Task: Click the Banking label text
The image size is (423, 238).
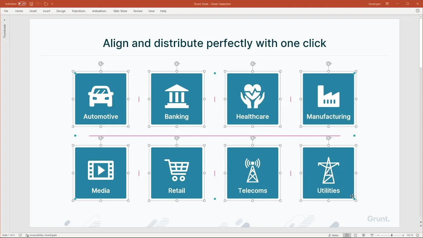Action: pyautogui.click(x=177, y=116)
